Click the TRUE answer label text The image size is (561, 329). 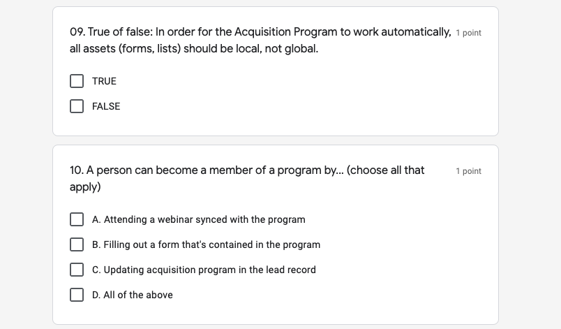[104, 81]
